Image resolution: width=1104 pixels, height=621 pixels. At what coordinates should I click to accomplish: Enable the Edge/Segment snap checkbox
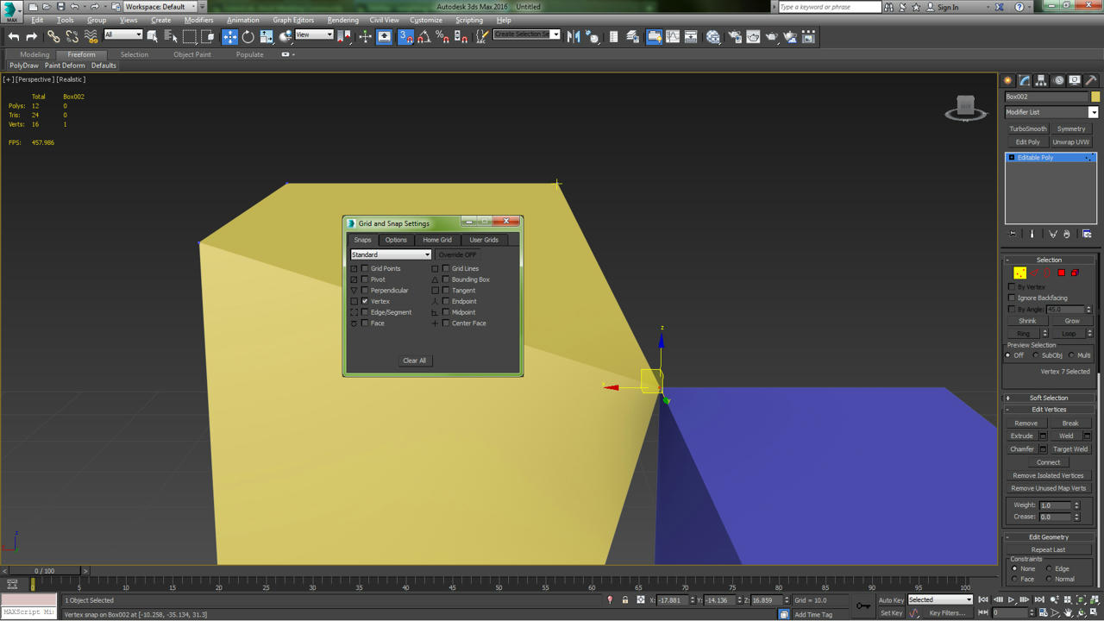365,312
